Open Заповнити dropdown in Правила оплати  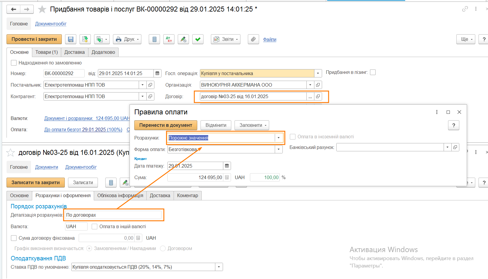point(252,125)
